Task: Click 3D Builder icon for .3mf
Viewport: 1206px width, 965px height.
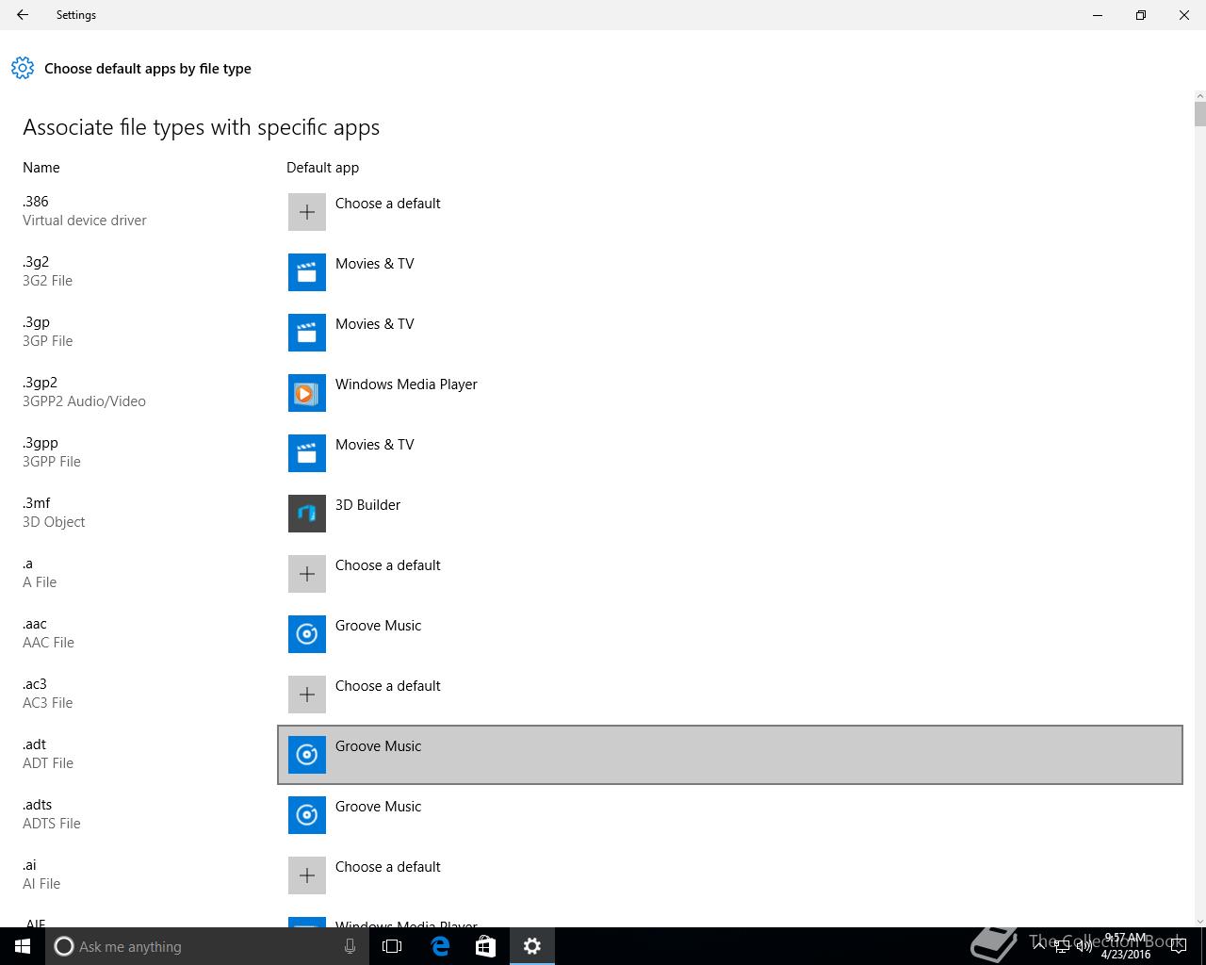Action: (307, 514)
